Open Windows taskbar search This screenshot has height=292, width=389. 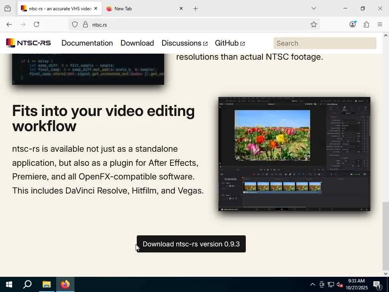point(27,284)
